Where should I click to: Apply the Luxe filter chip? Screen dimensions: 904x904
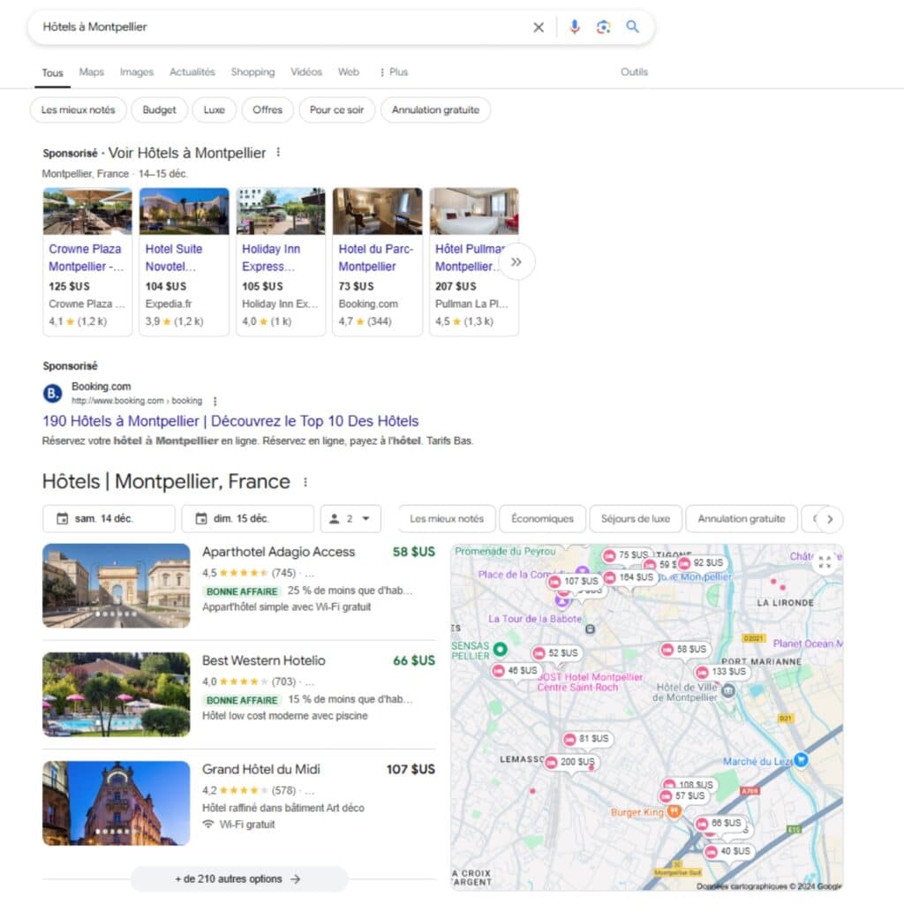coord(214,109)
